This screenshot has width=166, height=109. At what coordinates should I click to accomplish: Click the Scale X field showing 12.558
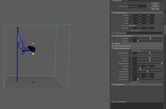tap(133, 21)
